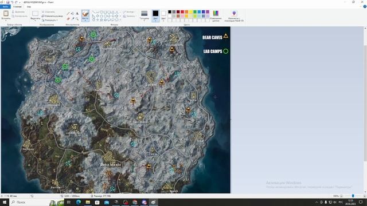Select the Fill with color bucket tool

[x=73, y=14]
